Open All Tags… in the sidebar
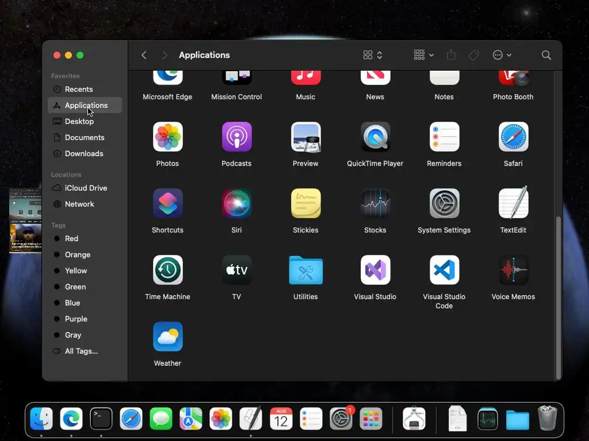This screenshot has width=589, height=441. 85,351
